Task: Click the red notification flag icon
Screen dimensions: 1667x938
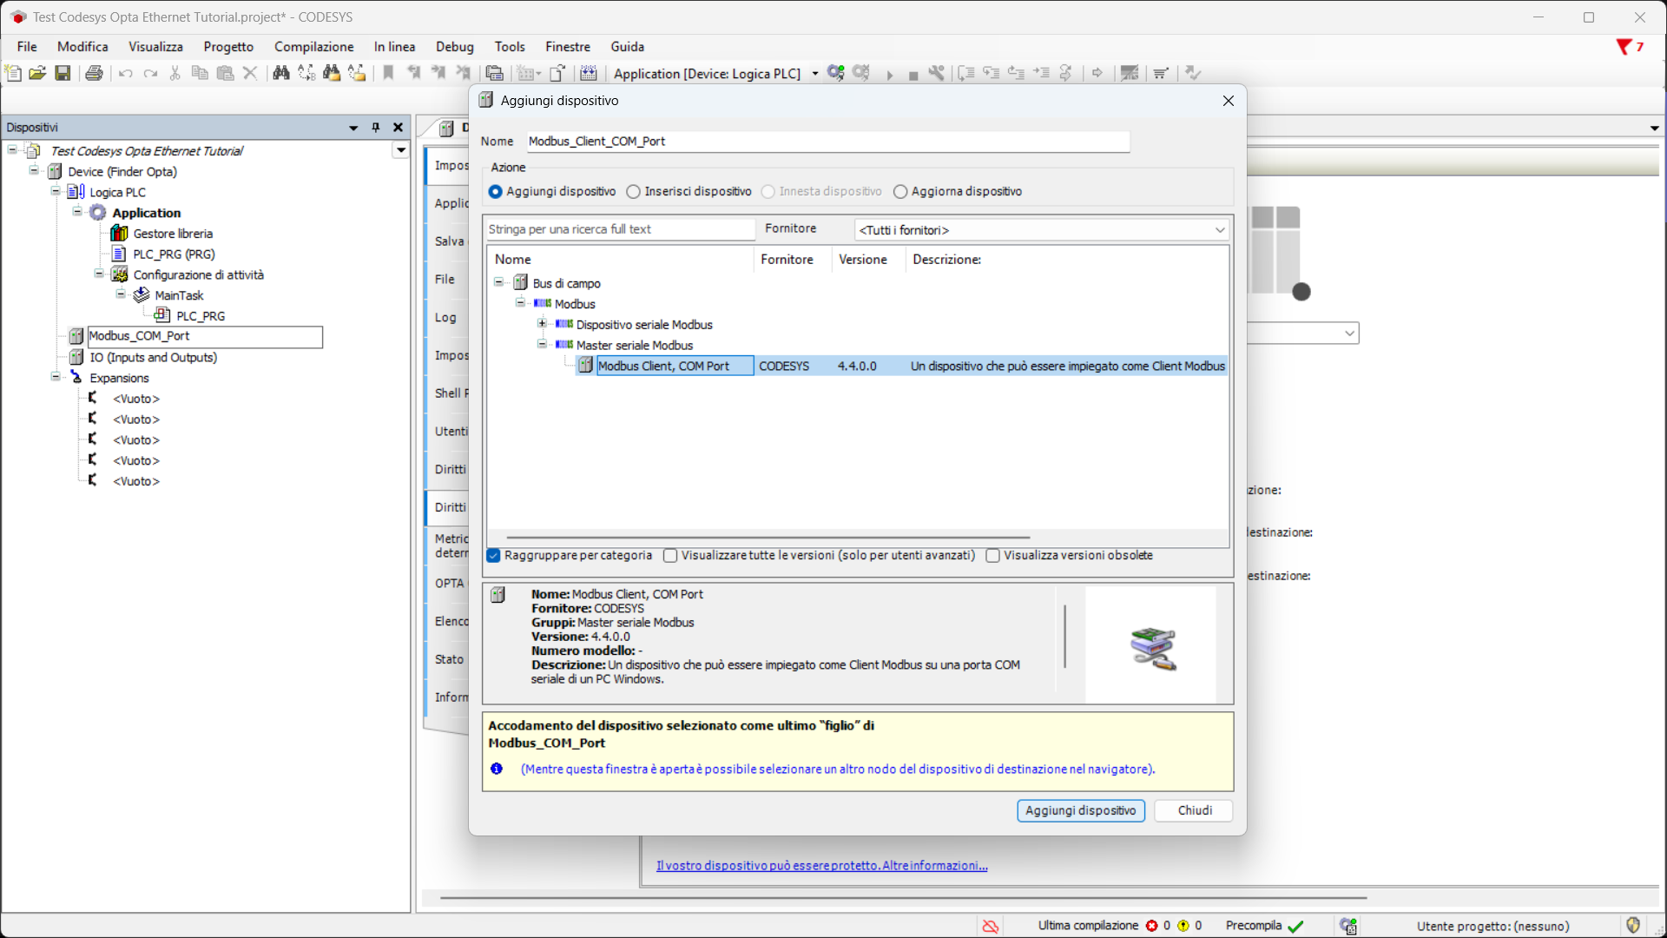Action: (x=1624, y=46)
